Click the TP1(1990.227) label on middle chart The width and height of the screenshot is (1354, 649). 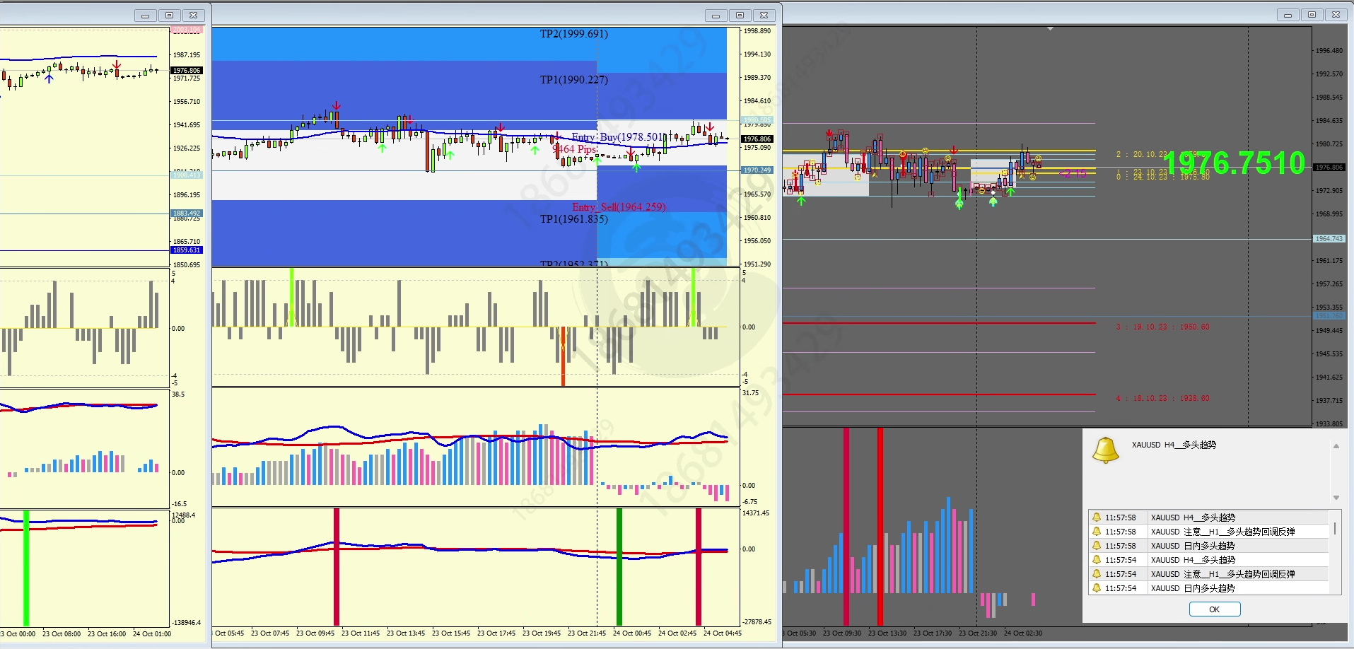(x=573, y=80)
